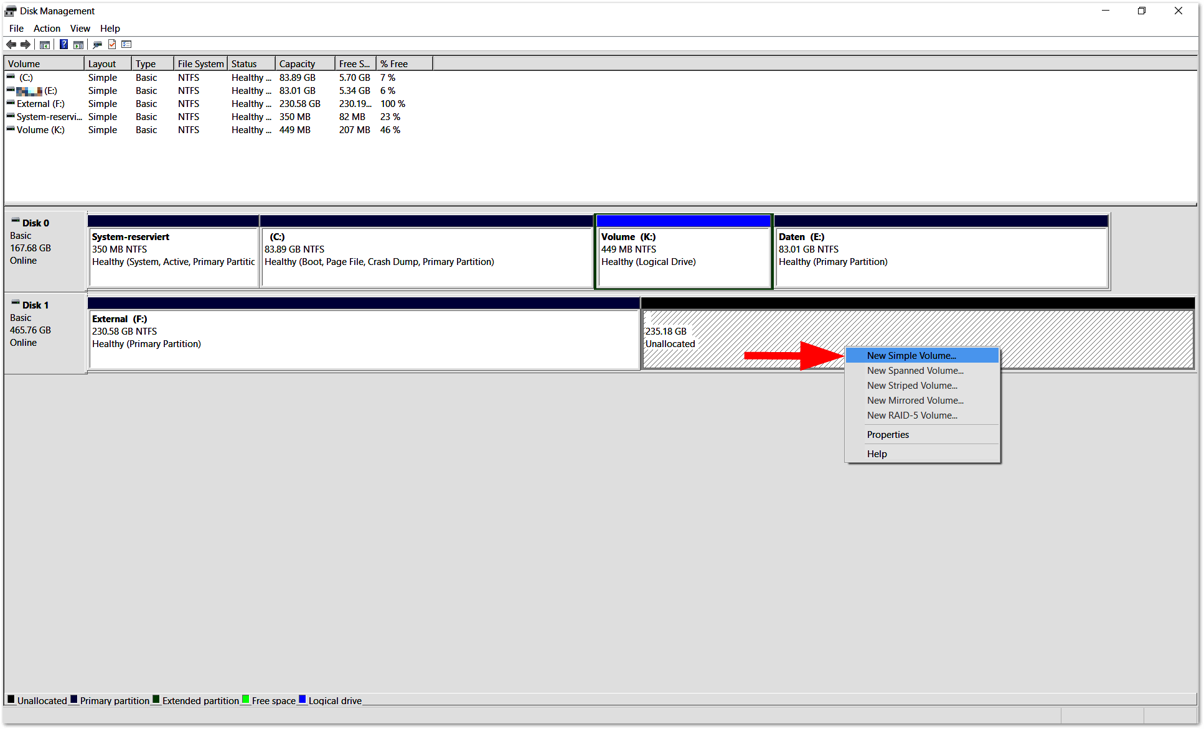Toggle the Show/Hide Console Tree toolbar icon
Viewport: 1204px width, 729px height.
[x=45, y=44]
